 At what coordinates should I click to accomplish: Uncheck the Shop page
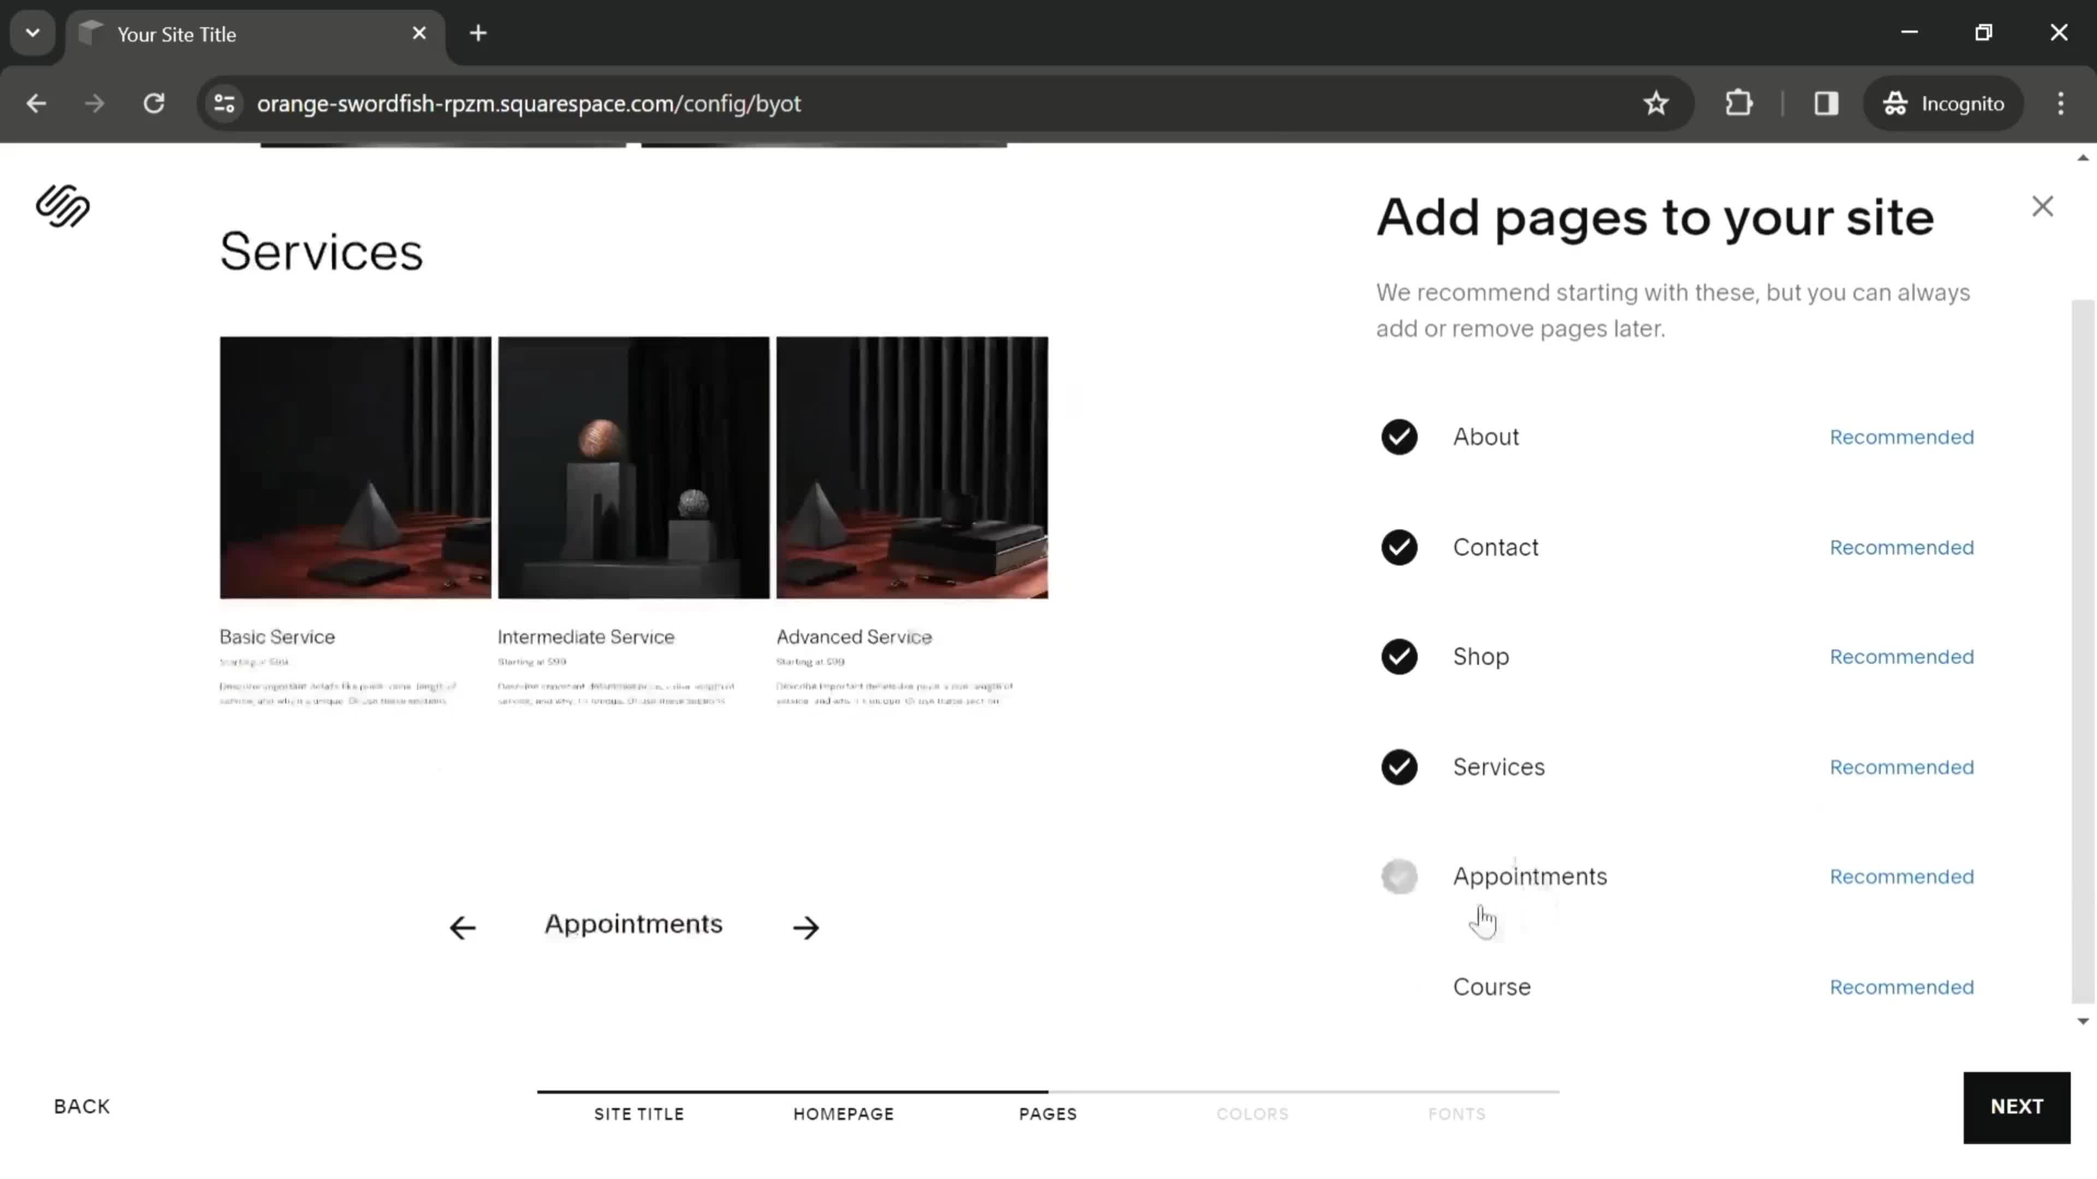click(x=1399, y=657)
